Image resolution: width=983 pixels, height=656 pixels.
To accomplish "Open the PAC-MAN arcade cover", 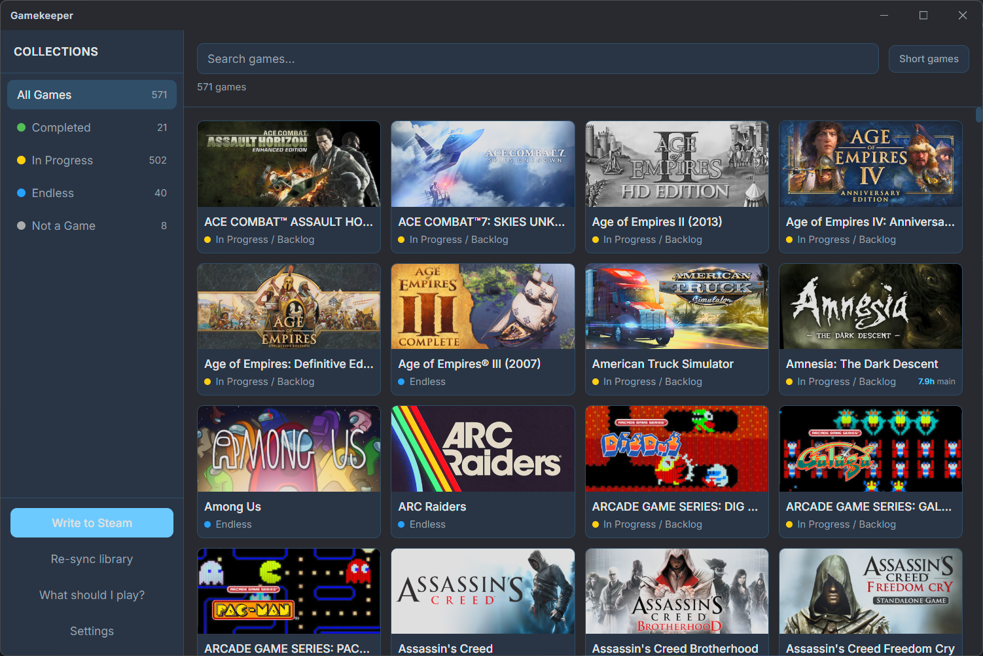I will point(289,591).
